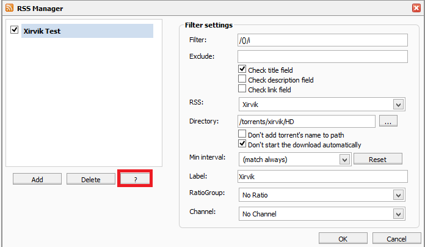Screen dimensions: 425x247
Task: Open the RSS feed dropdown
Action: coord(322,105)
